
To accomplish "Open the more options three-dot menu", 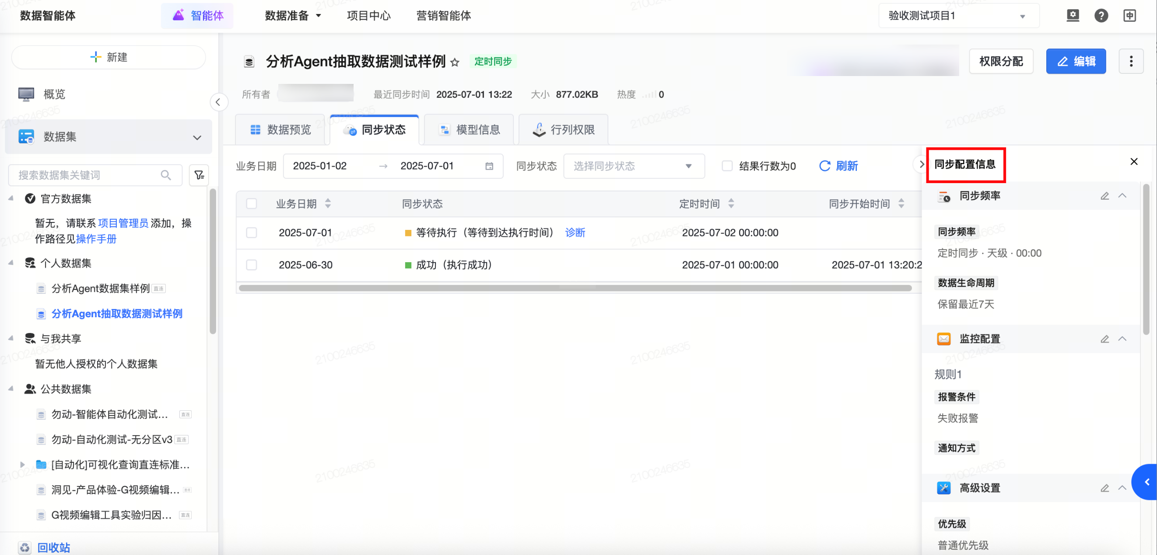I will [1130, 62].
